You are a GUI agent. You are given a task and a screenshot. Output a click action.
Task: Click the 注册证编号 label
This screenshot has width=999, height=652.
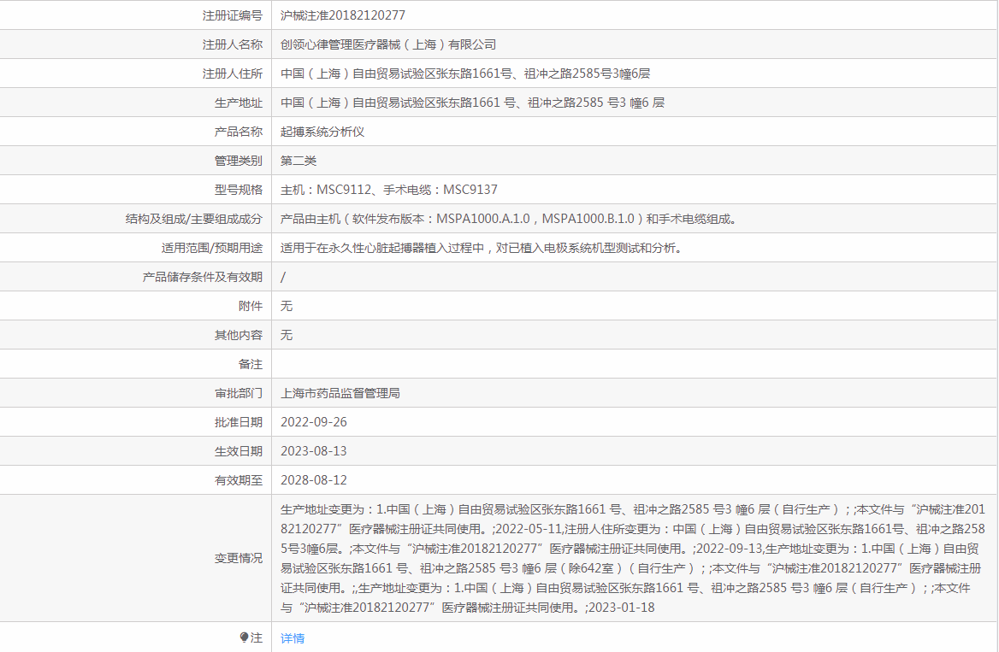233,15
